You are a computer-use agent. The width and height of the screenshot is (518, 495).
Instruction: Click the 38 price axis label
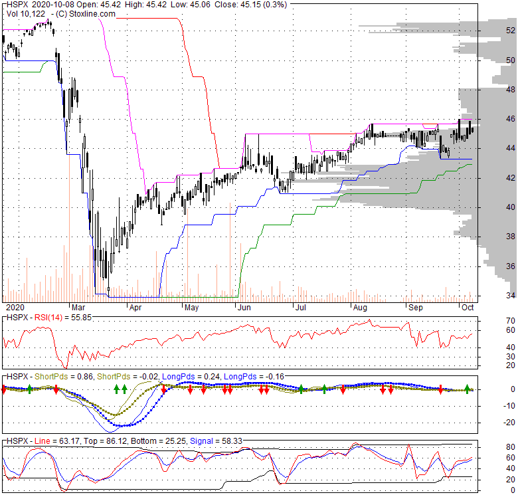point(511,237)
